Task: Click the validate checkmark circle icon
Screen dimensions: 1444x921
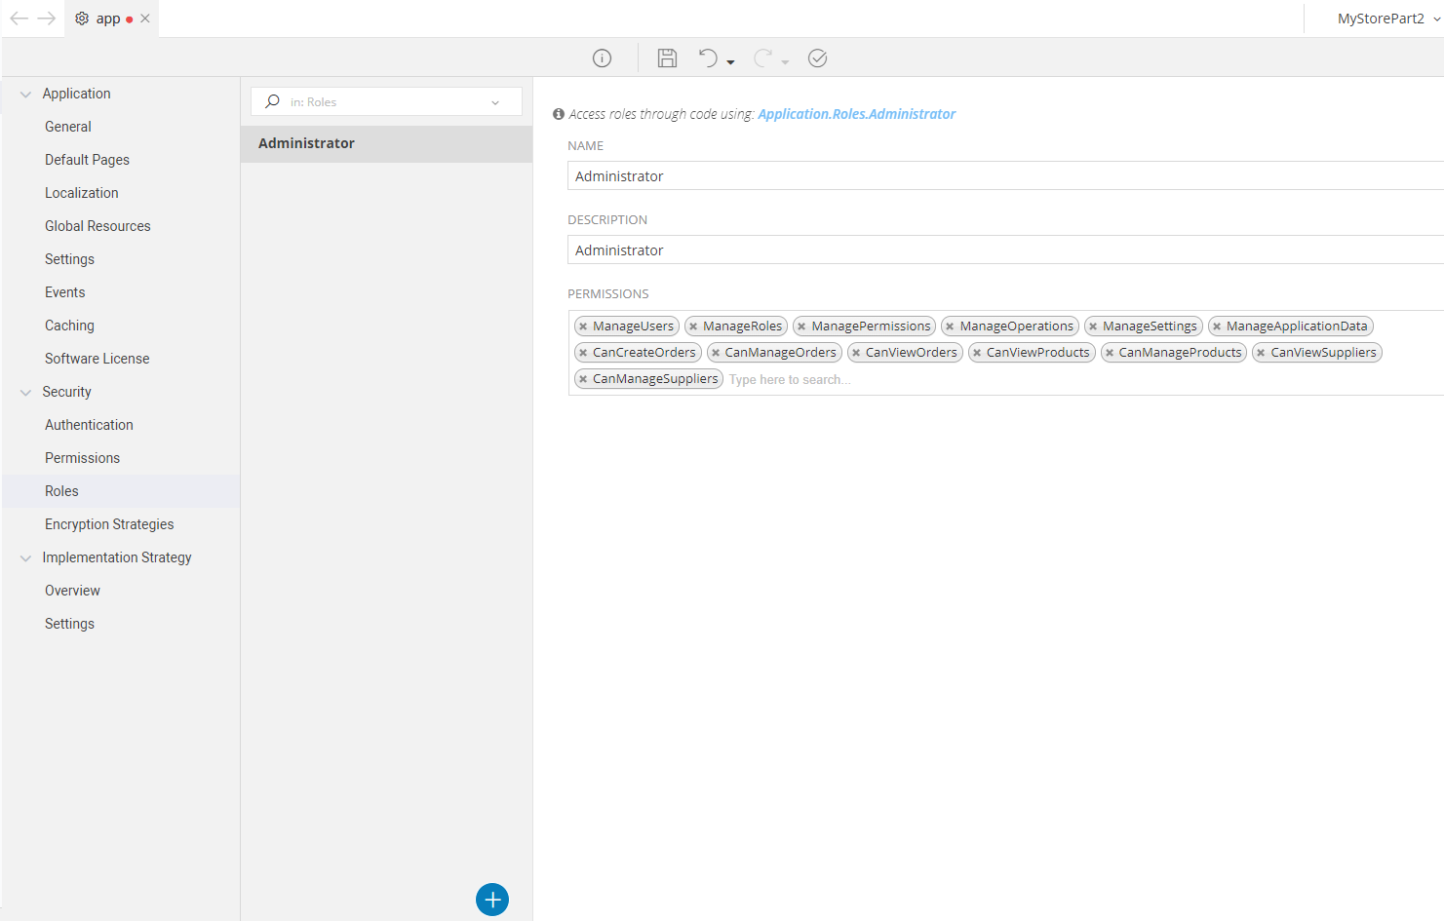Action: pos(818,58)
